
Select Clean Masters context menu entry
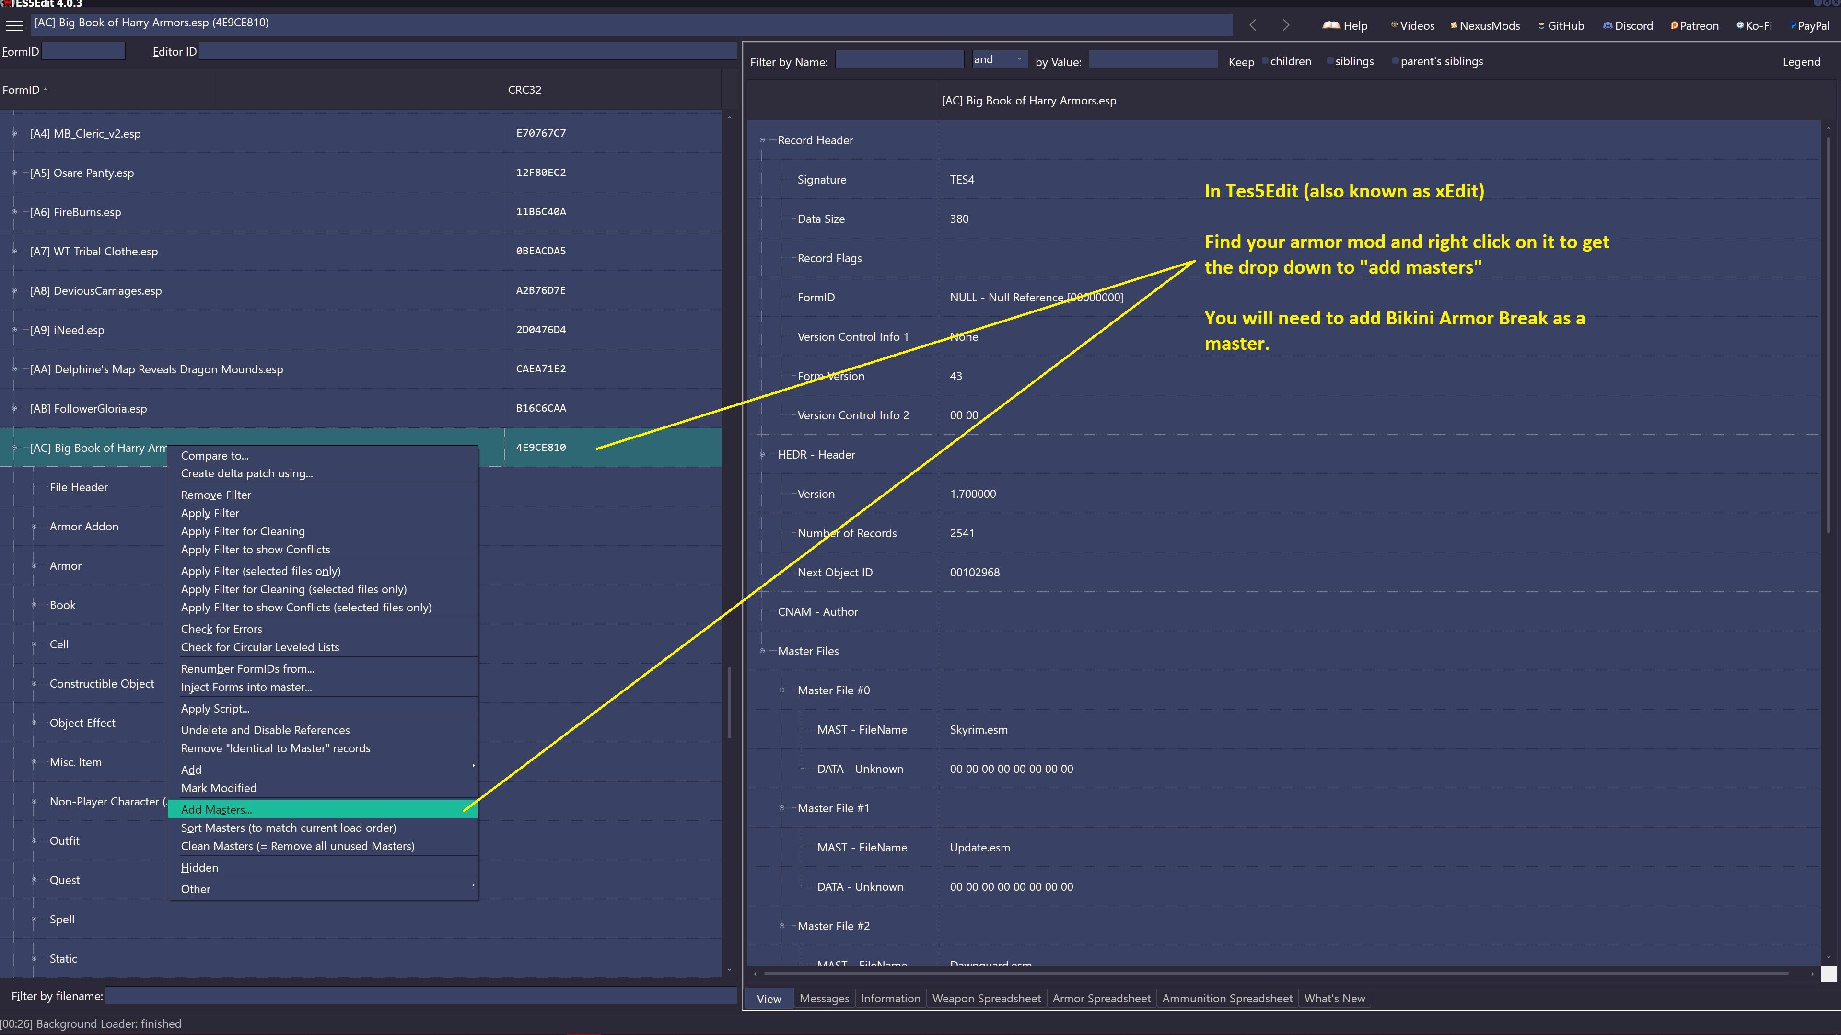point(297,846)
